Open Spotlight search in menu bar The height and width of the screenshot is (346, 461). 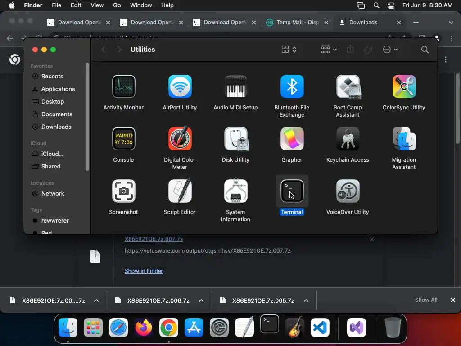(376, 5)
